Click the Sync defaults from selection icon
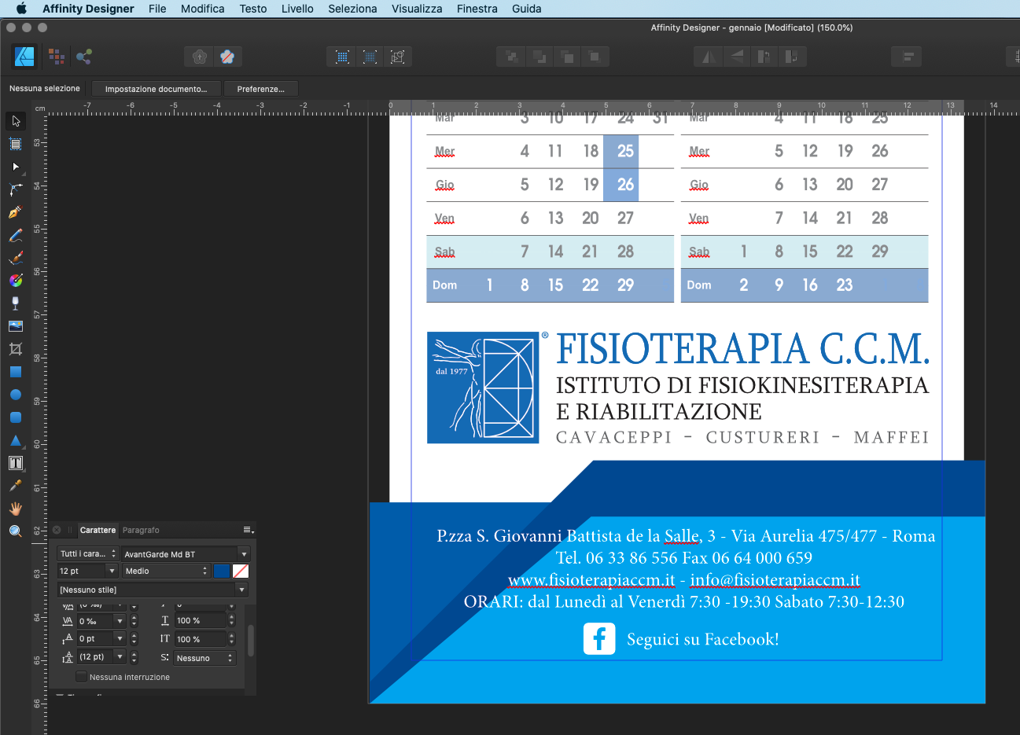Image resolution: width=1020 pixels, height=735 pixels. (x=200, y=57)
